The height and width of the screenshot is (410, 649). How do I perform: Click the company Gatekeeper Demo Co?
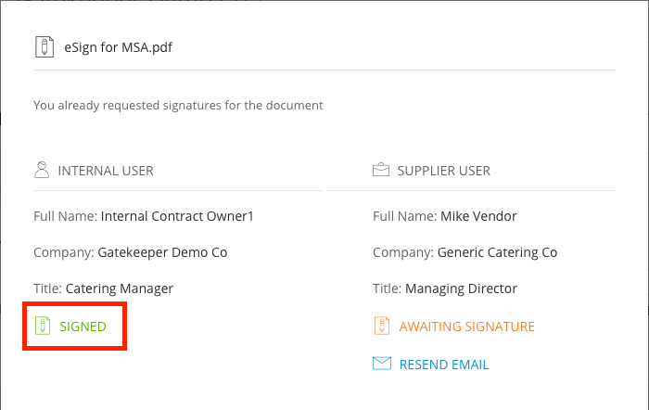[x=162, y=252]
